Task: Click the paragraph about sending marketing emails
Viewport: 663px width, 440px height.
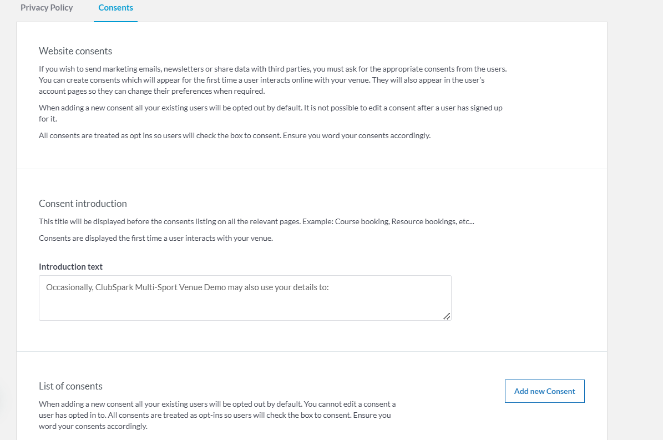Action: pos(272,80)
